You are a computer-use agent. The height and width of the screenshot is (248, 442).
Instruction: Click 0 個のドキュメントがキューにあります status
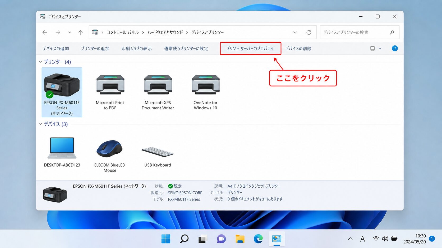(255, 199)
